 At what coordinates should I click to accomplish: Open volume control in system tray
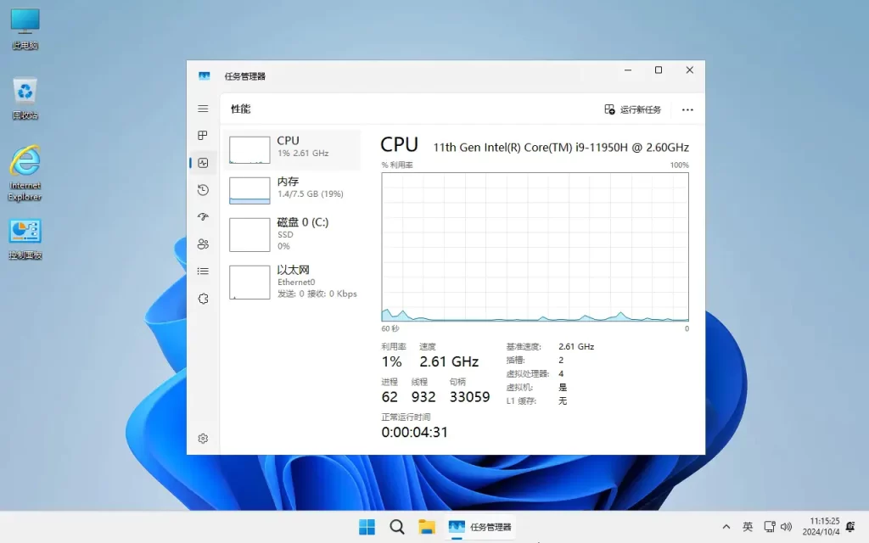coord(785,526)
